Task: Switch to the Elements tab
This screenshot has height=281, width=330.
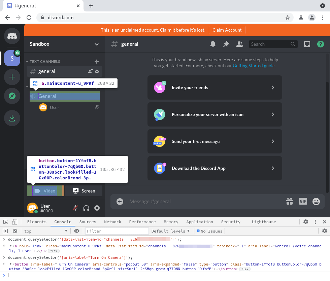Action: (37, 222)
